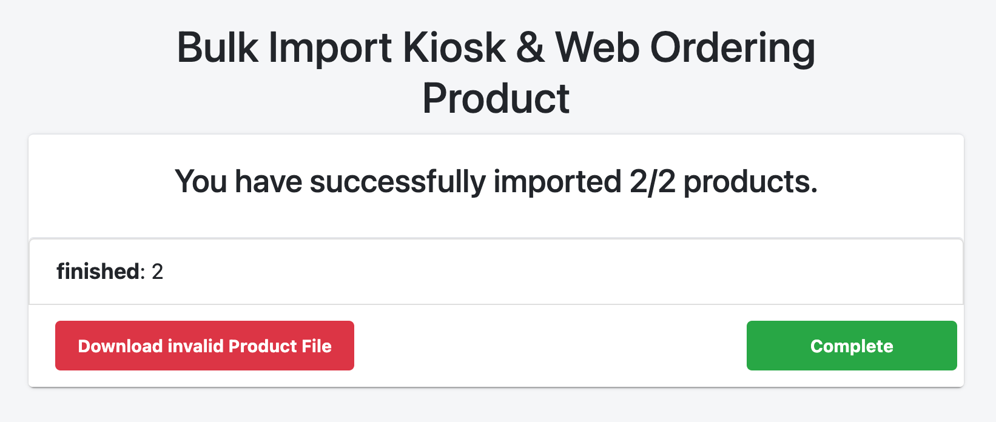Viewport: 996px width, 422px height.
Task: Select the finished status row
Action: [496, 272]
